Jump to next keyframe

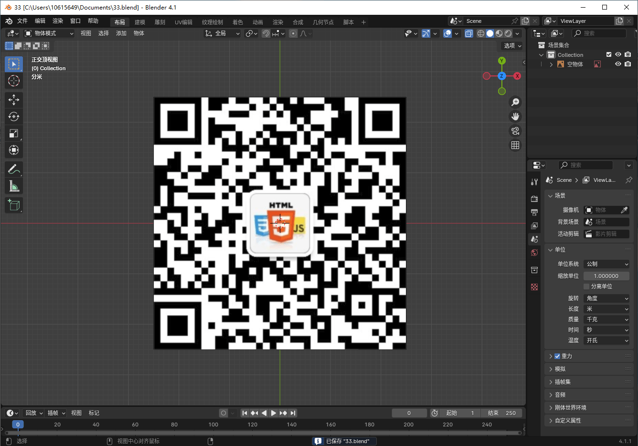point(283,413)
